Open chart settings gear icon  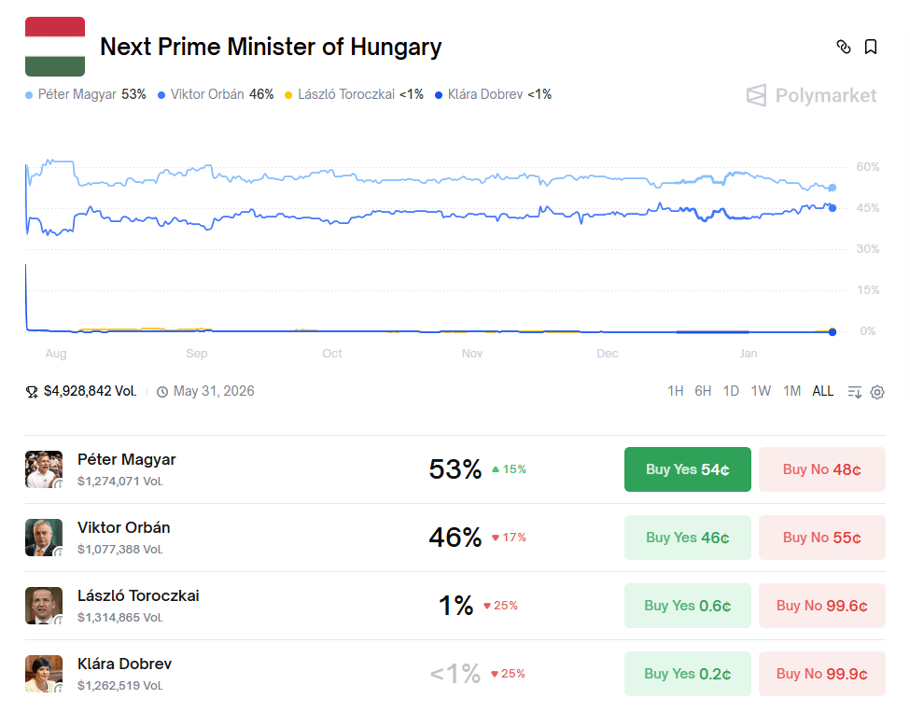click(877, 392)
